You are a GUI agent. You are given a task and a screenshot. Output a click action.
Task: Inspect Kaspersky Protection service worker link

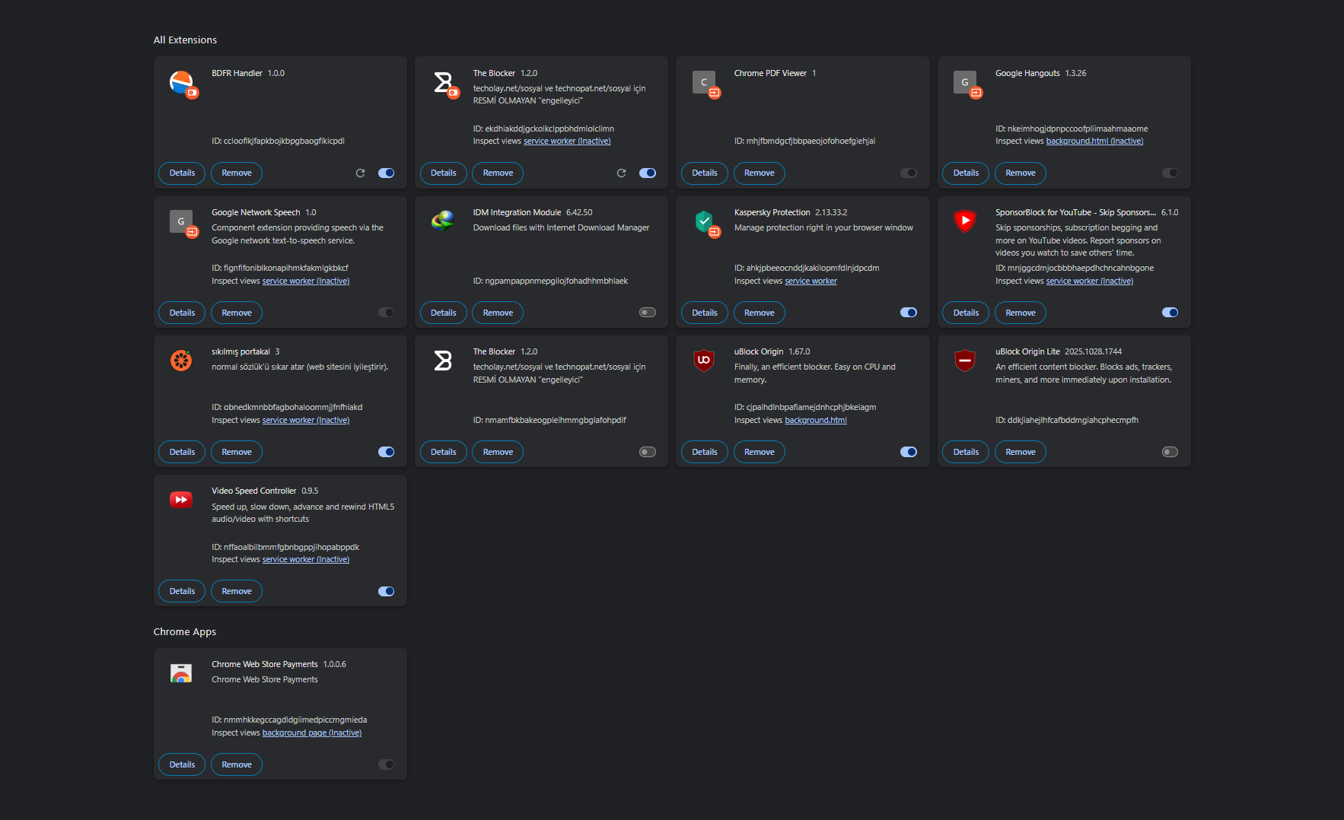click(811, 281)
